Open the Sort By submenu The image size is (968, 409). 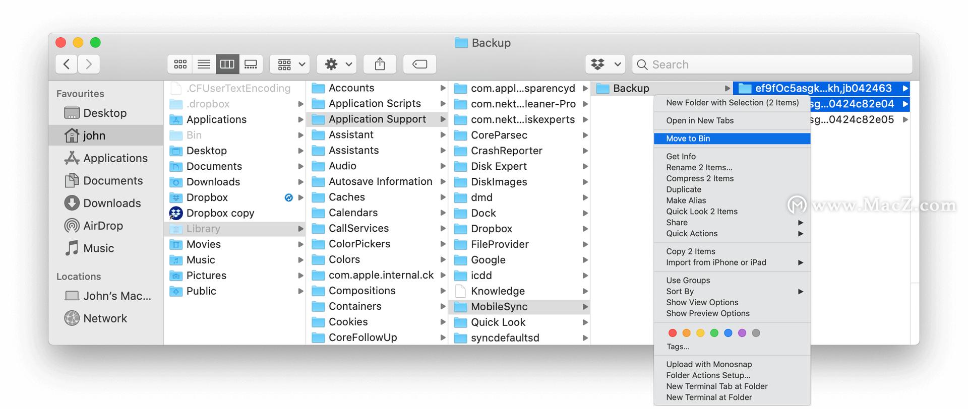(732, 292)
